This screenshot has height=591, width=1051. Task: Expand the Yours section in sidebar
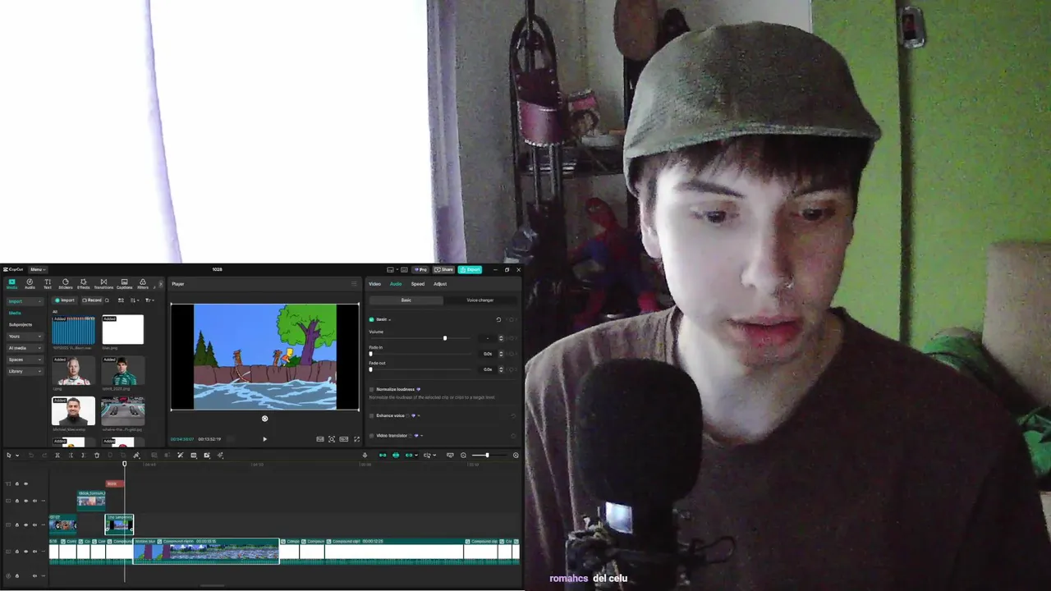(25, 337)
